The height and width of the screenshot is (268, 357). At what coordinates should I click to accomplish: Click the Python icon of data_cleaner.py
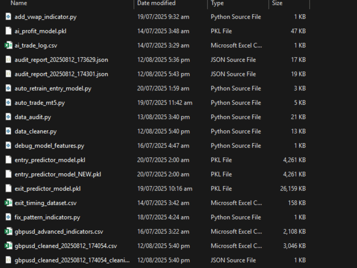[x=9, y=131]
